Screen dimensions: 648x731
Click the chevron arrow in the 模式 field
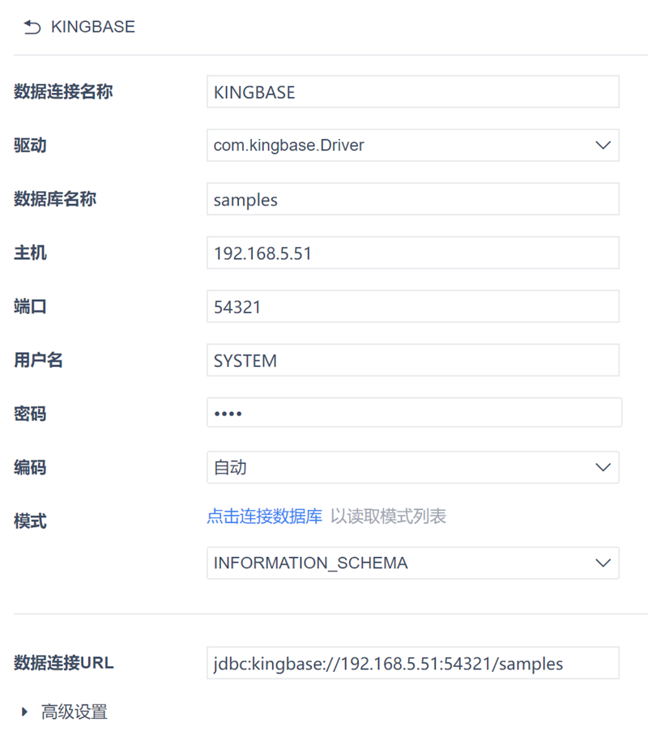point(602,563)
